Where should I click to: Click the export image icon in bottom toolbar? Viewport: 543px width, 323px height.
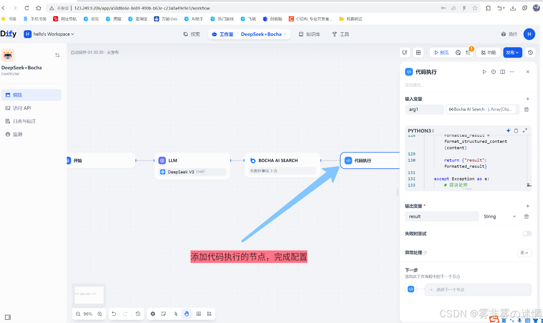tap(199, 314)
